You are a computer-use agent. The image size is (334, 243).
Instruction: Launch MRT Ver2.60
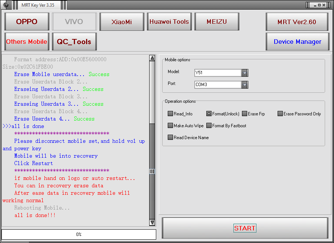click(x=297, y=22)
